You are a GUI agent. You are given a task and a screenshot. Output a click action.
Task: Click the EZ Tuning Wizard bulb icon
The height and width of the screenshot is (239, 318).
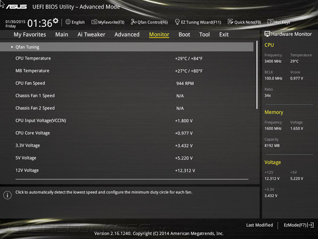pos(177,22)
